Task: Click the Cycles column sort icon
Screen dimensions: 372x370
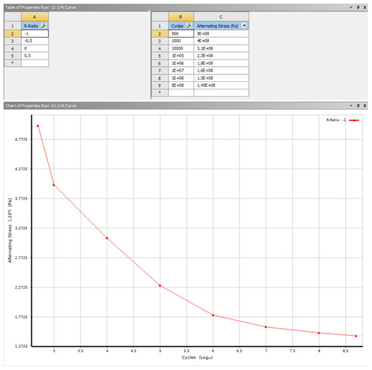Action: [189, 26]
